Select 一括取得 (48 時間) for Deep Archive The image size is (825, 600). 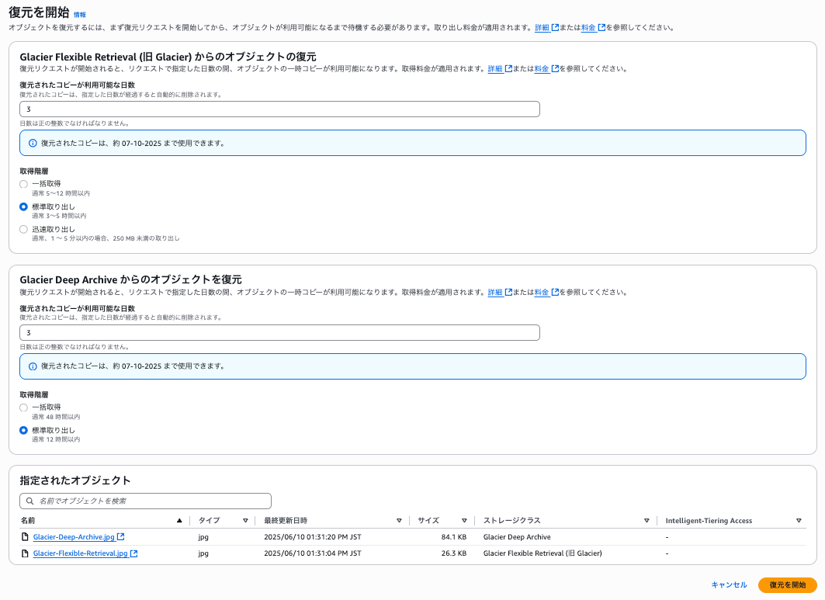[24, 408]
